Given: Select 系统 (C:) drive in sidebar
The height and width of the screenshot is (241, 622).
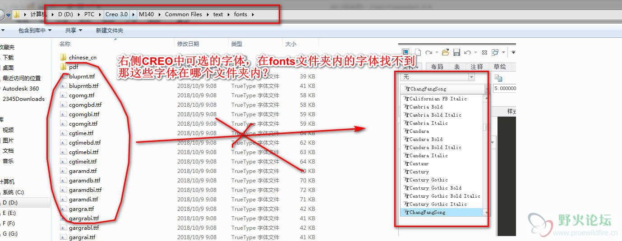Looking at the screenshot, I should click(13, 192).
